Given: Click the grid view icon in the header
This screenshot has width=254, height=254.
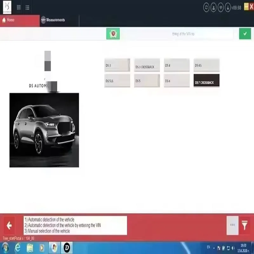Looking at the screenshot, I should coord(19,6).
